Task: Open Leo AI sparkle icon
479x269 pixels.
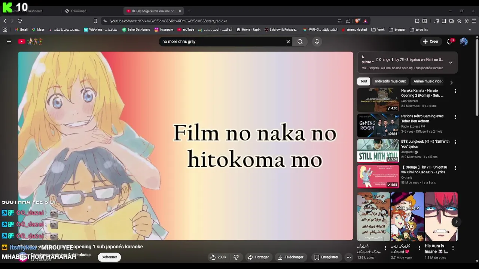Action: [459, 21]
